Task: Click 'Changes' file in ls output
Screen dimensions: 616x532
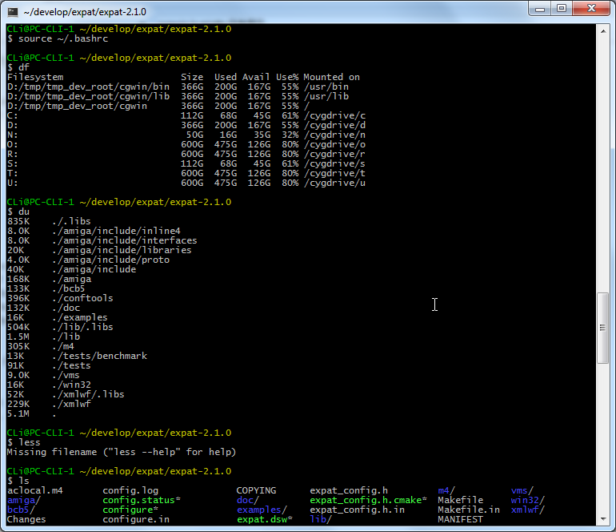Action: (26, 519)
